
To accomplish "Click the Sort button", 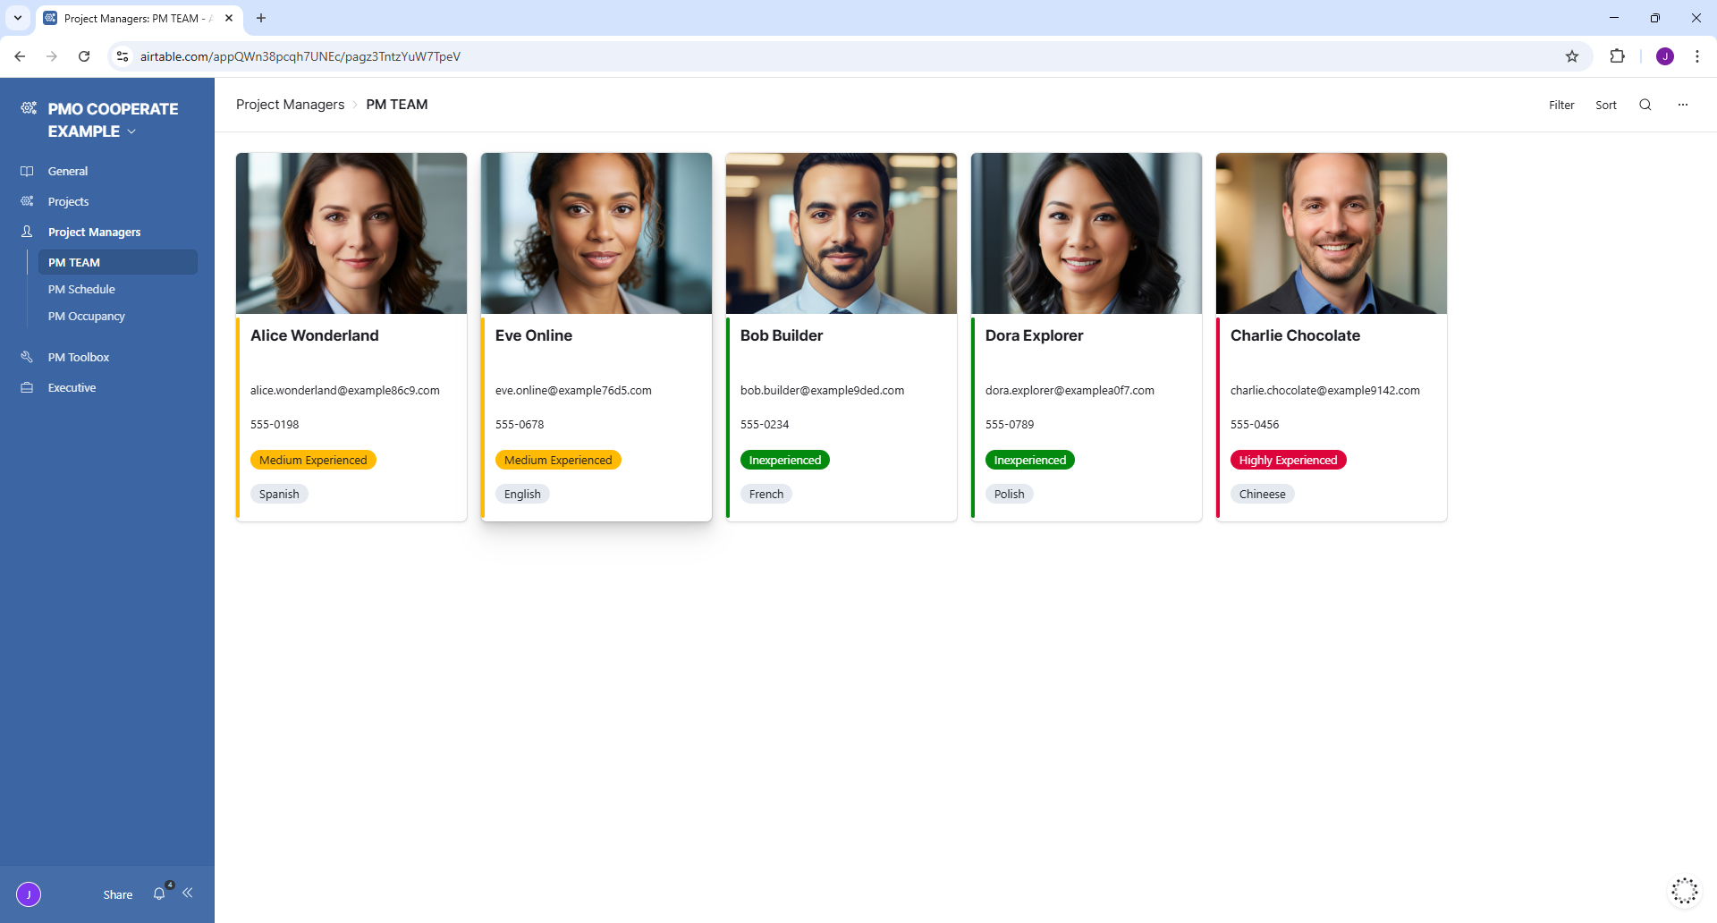I will point(1605,105).
